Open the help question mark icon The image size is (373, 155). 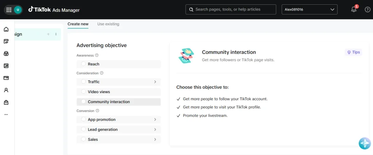pos(368,10)
